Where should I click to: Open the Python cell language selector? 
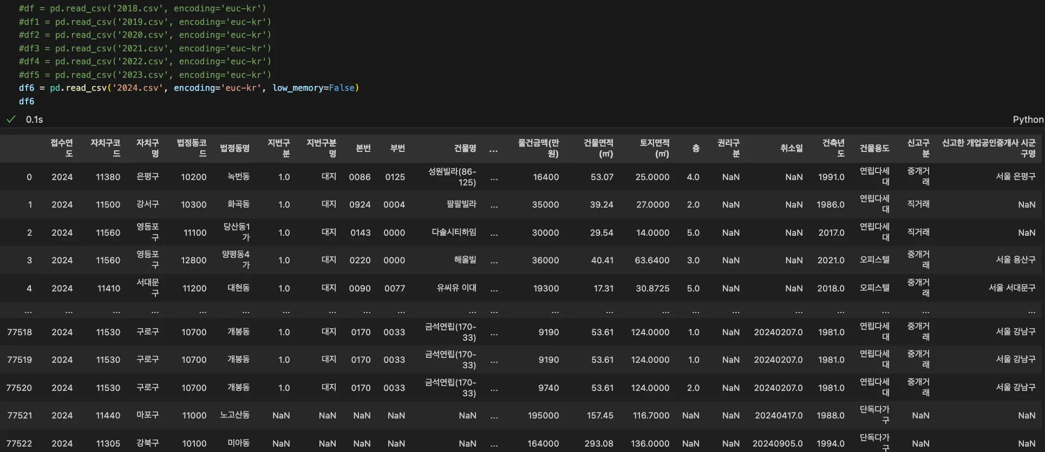[x=1028, y=119]
